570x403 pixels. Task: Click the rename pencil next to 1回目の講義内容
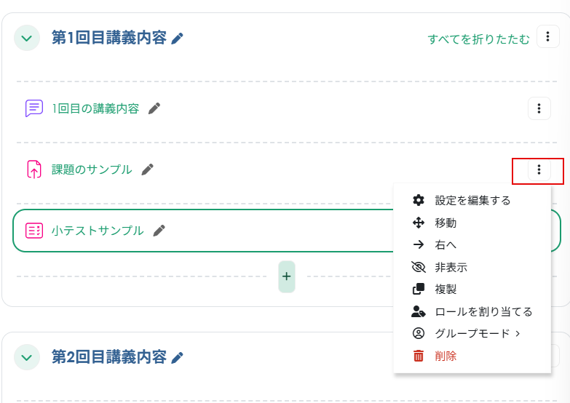[154, 108]
